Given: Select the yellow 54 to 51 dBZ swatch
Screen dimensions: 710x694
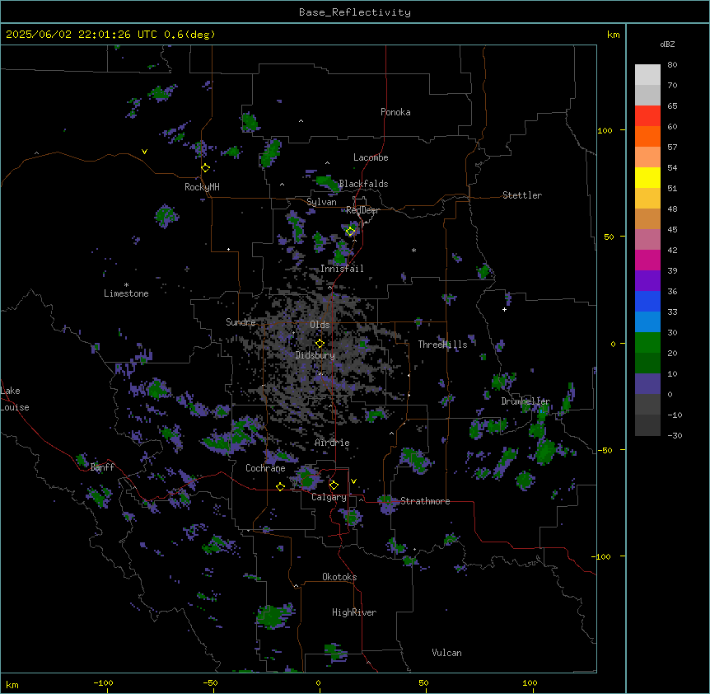Looking at the screenshot, I should coord(647,177).
